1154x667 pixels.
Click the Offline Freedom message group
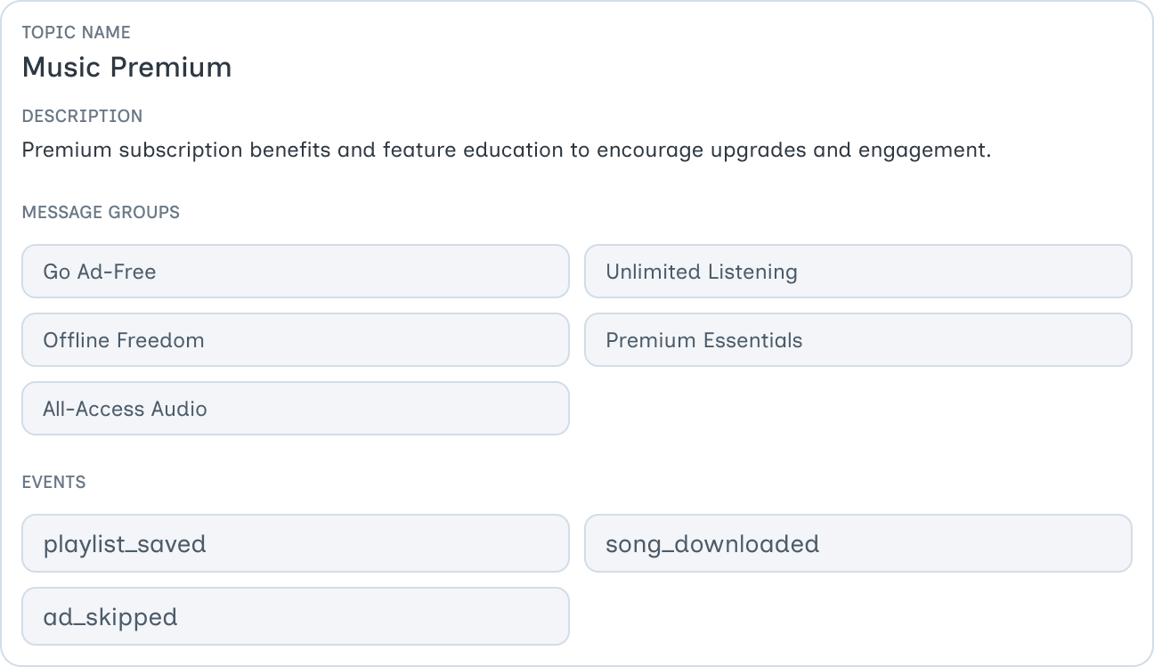tap(295, 340)
